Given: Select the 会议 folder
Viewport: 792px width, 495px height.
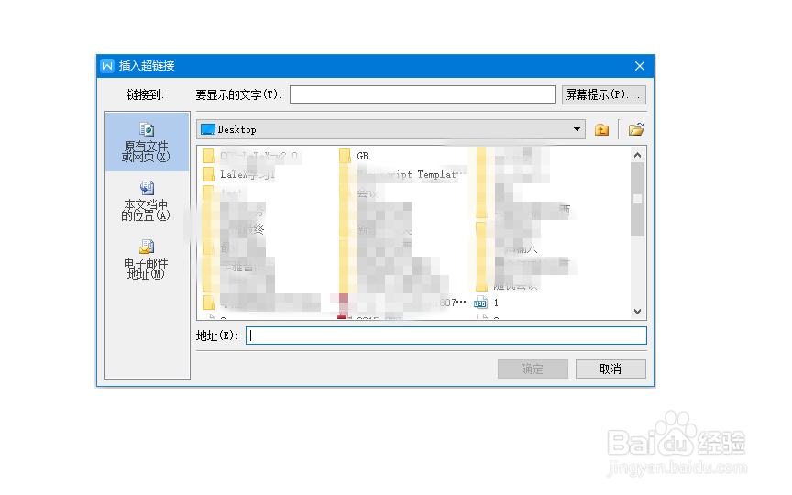Looking at the screenshot, I should tap(359, 192).
